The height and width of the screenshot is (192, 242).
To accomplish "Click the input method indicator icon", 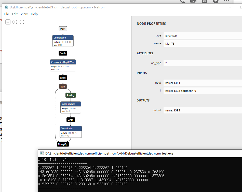I will (x=204, y=2).
